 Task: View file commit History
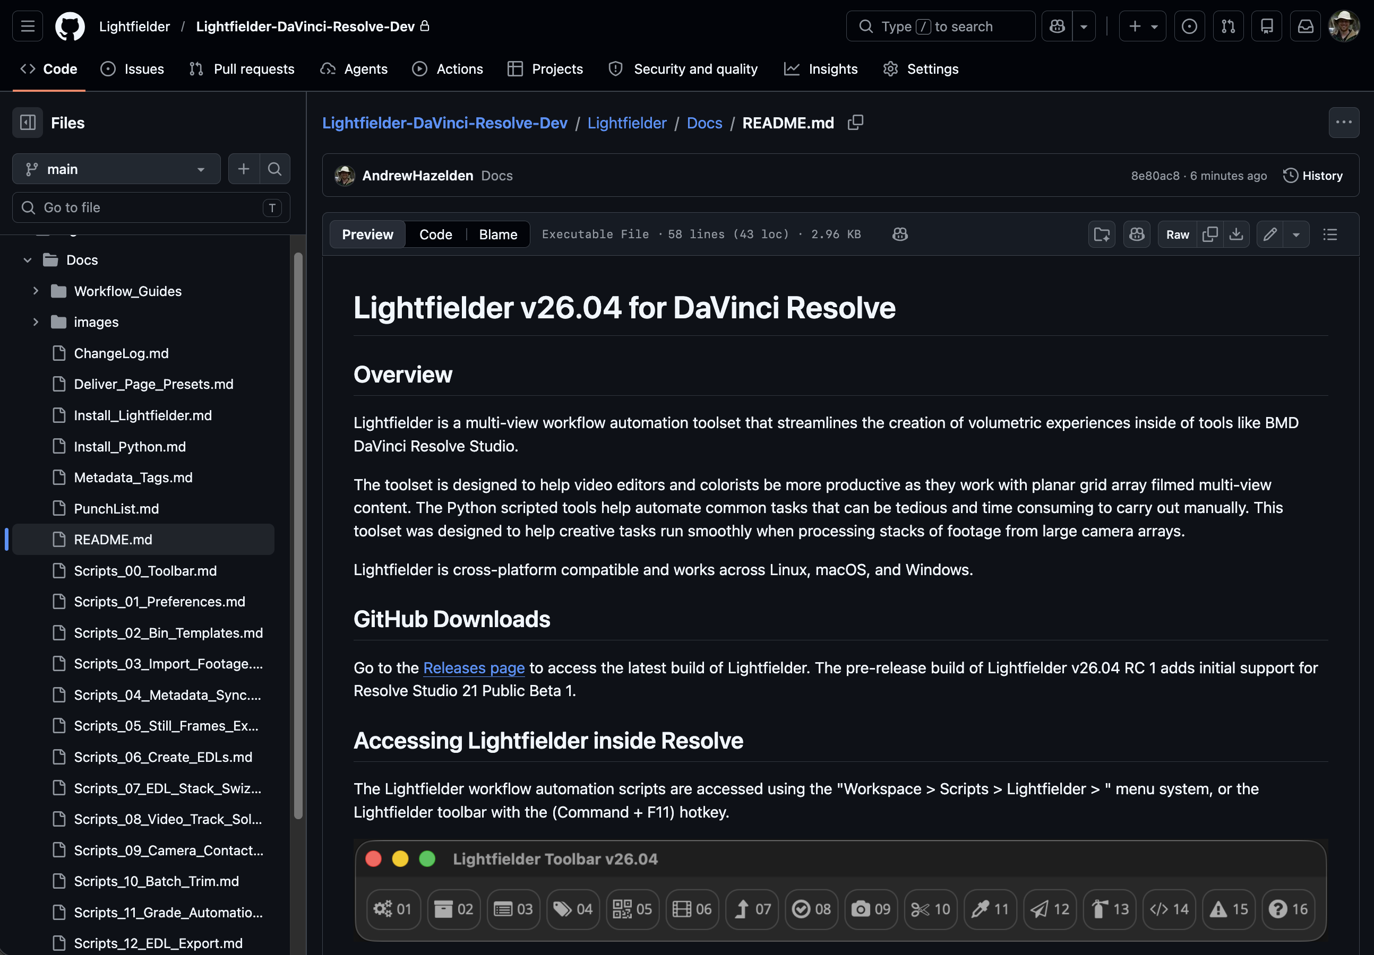1313,175
